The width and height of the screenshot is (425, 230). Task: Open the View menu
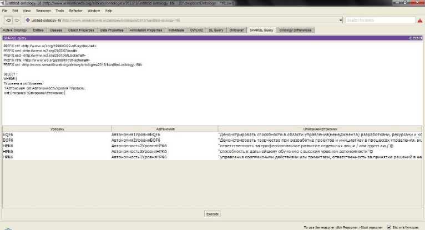pos(27,11)
